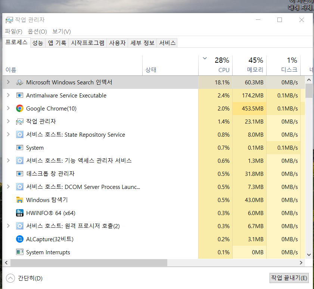This screenshot has width=314, height=289.
Task: Click the horizontal scrollbar thumb
Action: point(89,262)
